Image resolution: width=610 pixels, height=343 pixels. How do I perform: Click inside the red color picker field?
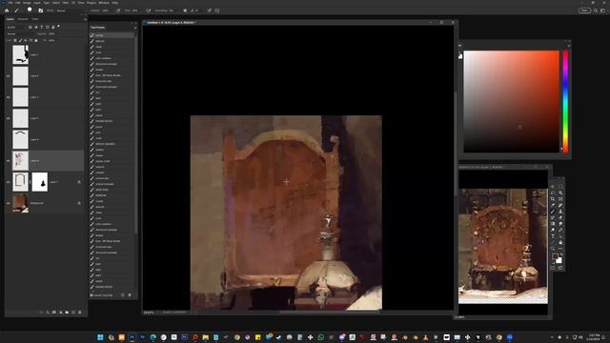pos(511,101)
